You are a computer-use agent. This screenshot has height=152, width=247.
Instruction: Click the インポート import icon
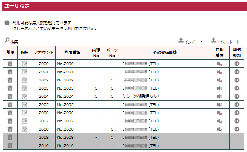pos(181,40)
